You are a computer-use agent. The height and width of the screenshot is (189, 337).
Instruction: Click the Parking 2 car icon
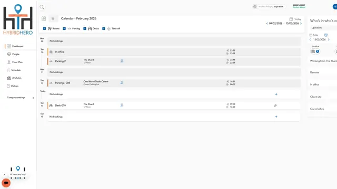pos(51,61)
